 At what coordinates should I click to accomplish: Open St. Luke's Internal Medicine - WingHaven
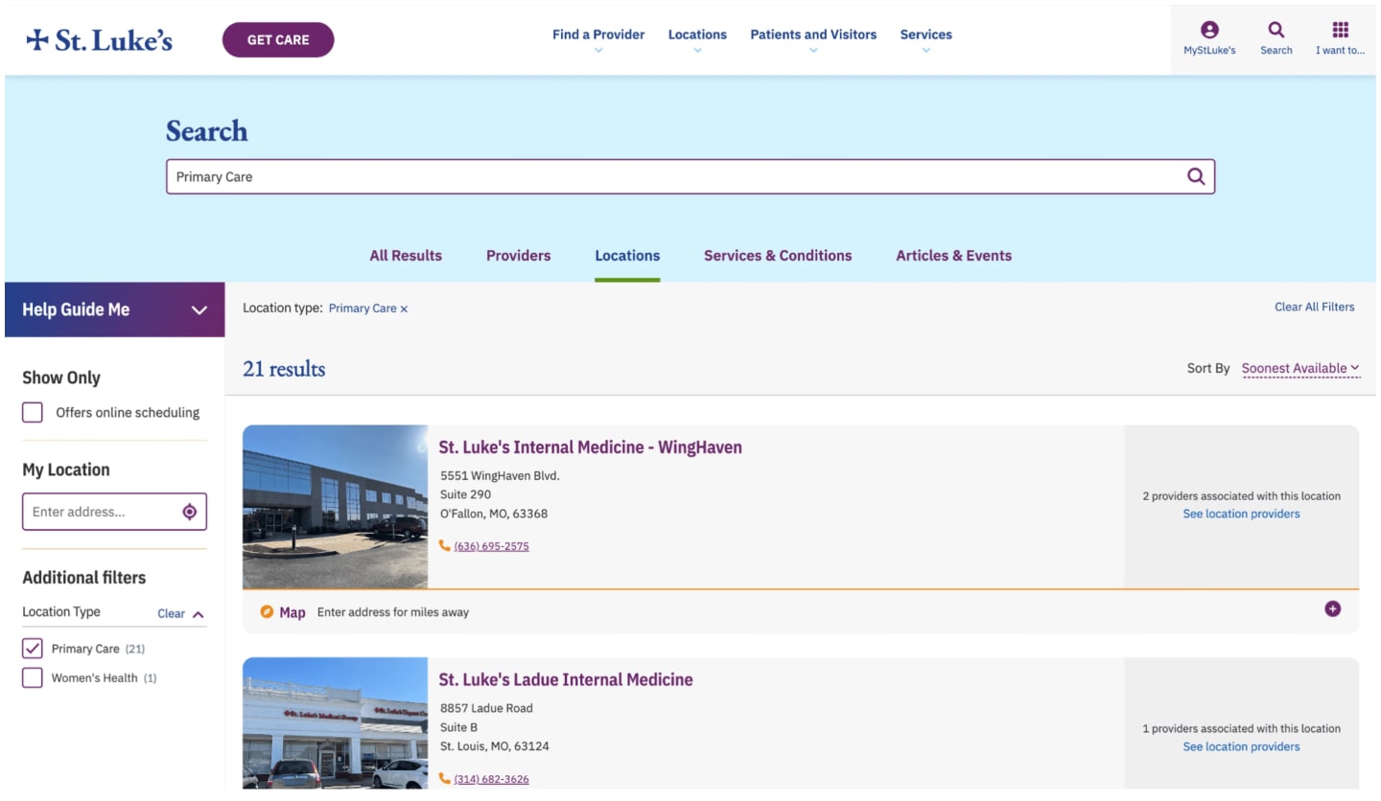(591, 447)
